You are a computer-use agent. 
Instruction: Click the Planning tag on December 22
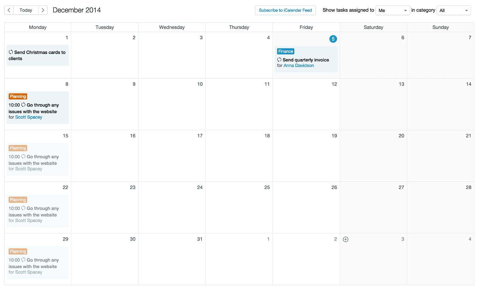tap(18, 200)
